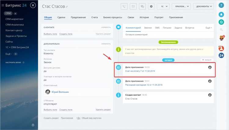Open chat with the speech bubbles icon
Image resolution: width=229 pixels, height=130 pixels.
(x=142, y=6)
